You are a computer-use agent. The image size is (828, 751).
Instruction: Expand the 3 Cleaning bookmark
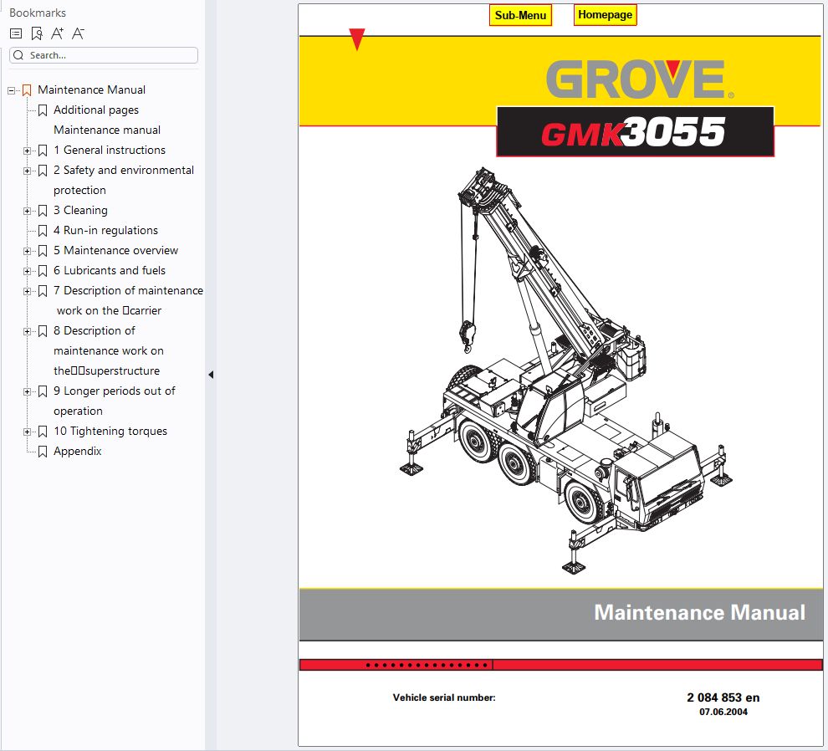point(27,212)
